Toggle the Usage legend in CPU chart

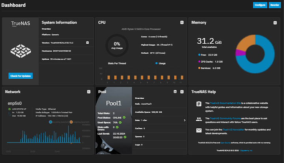[x=157, y=63]
